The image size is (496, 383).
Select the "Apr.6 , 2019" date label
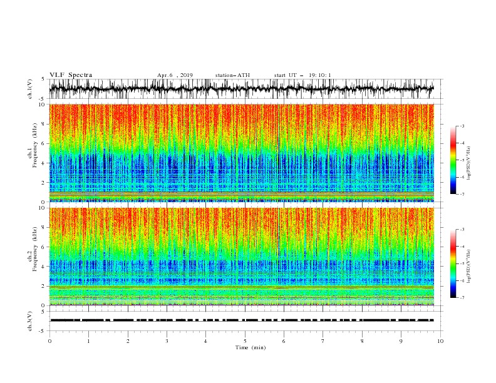pyautogui.click(x=175, y=75)
